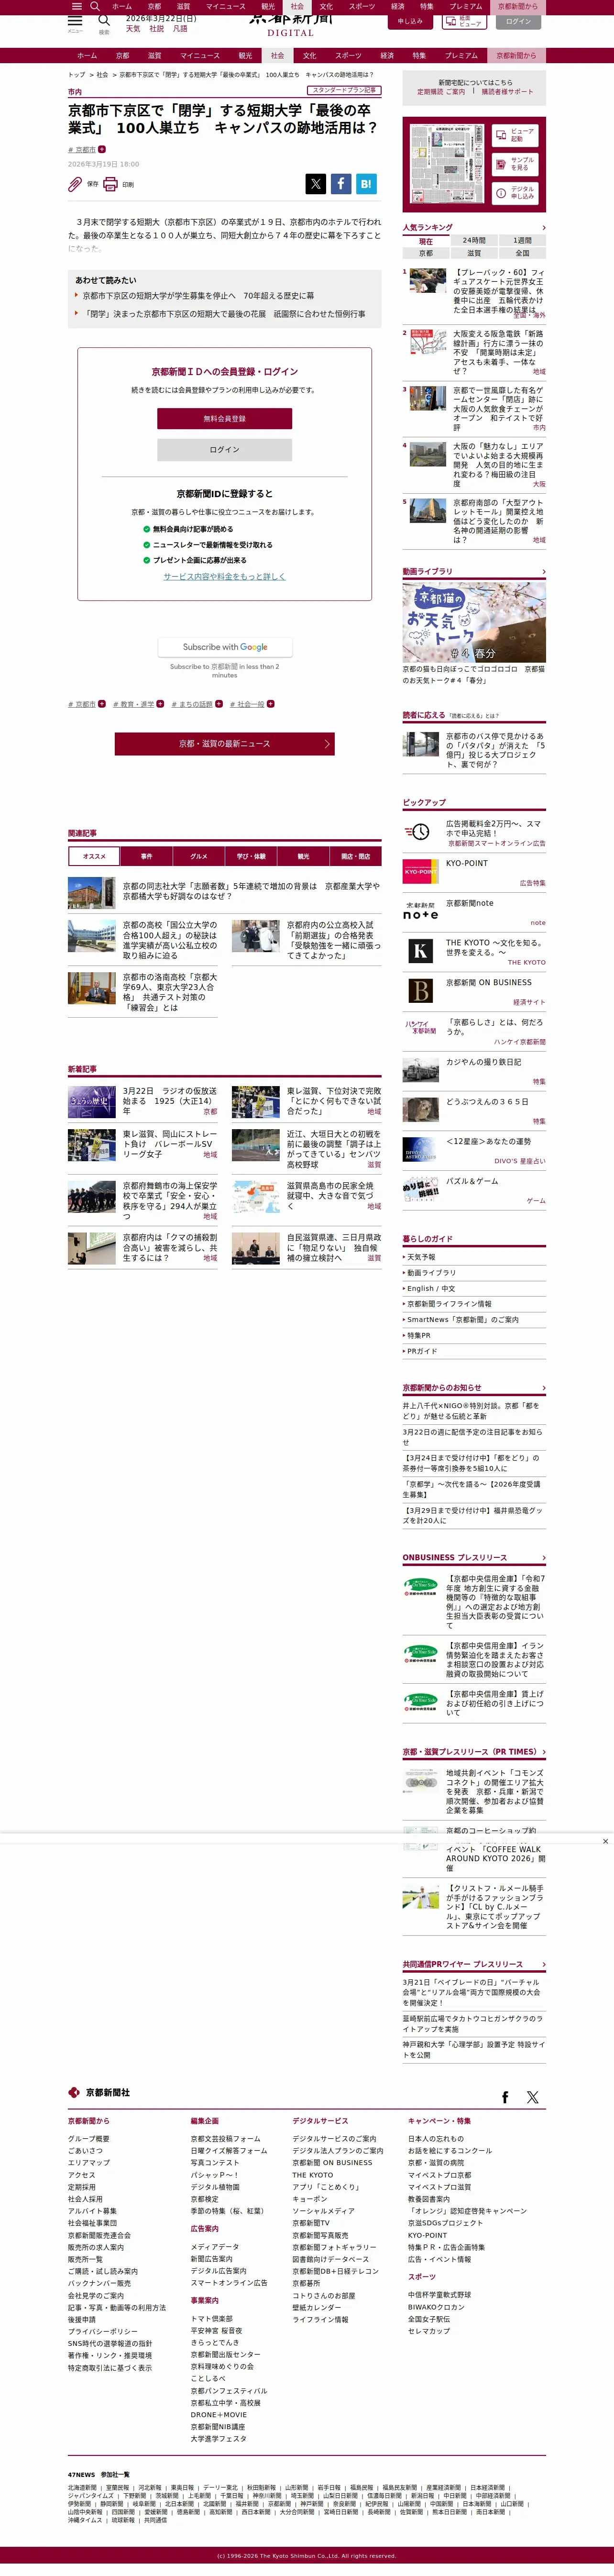This screenshot has width=614, height=2576.
Task: Expand 京都新聞からのお知らせ arrow
Action: 543,1388
